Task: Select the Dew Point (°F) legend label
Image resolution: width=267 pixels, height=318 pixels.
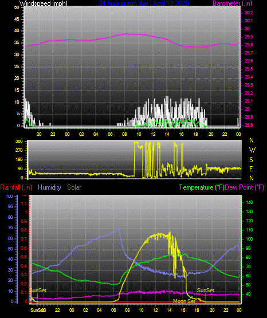Action: pyautogui.click(x=244, y=187)
